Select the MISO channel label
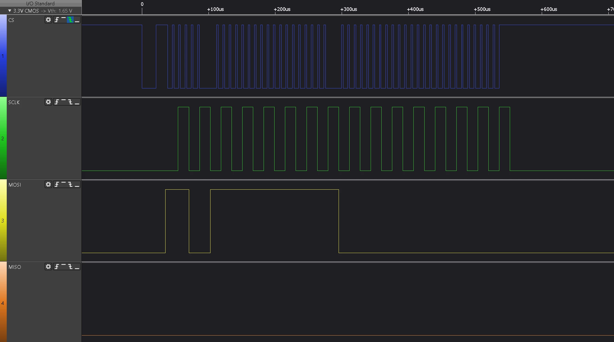Viewport: 614px width, 342px height. [x=15, y=267]
